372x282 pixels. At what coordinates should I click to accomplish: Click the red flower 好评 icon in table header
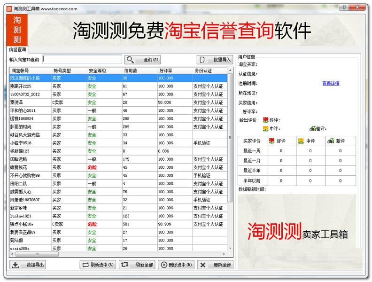click(x=271, y=141)
